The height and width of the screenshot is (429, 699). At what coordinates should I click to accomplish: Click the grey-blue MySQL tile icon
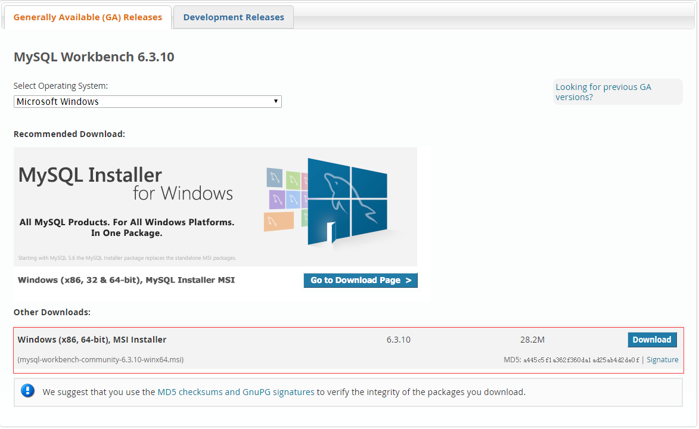coord(275,178)
